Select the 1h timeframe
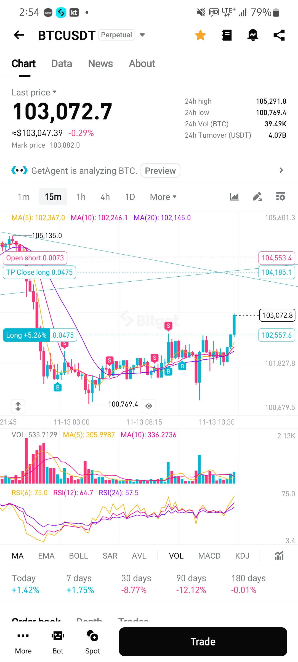The width and height of the screenshot is (298, 662). click(x=81, y=197)
